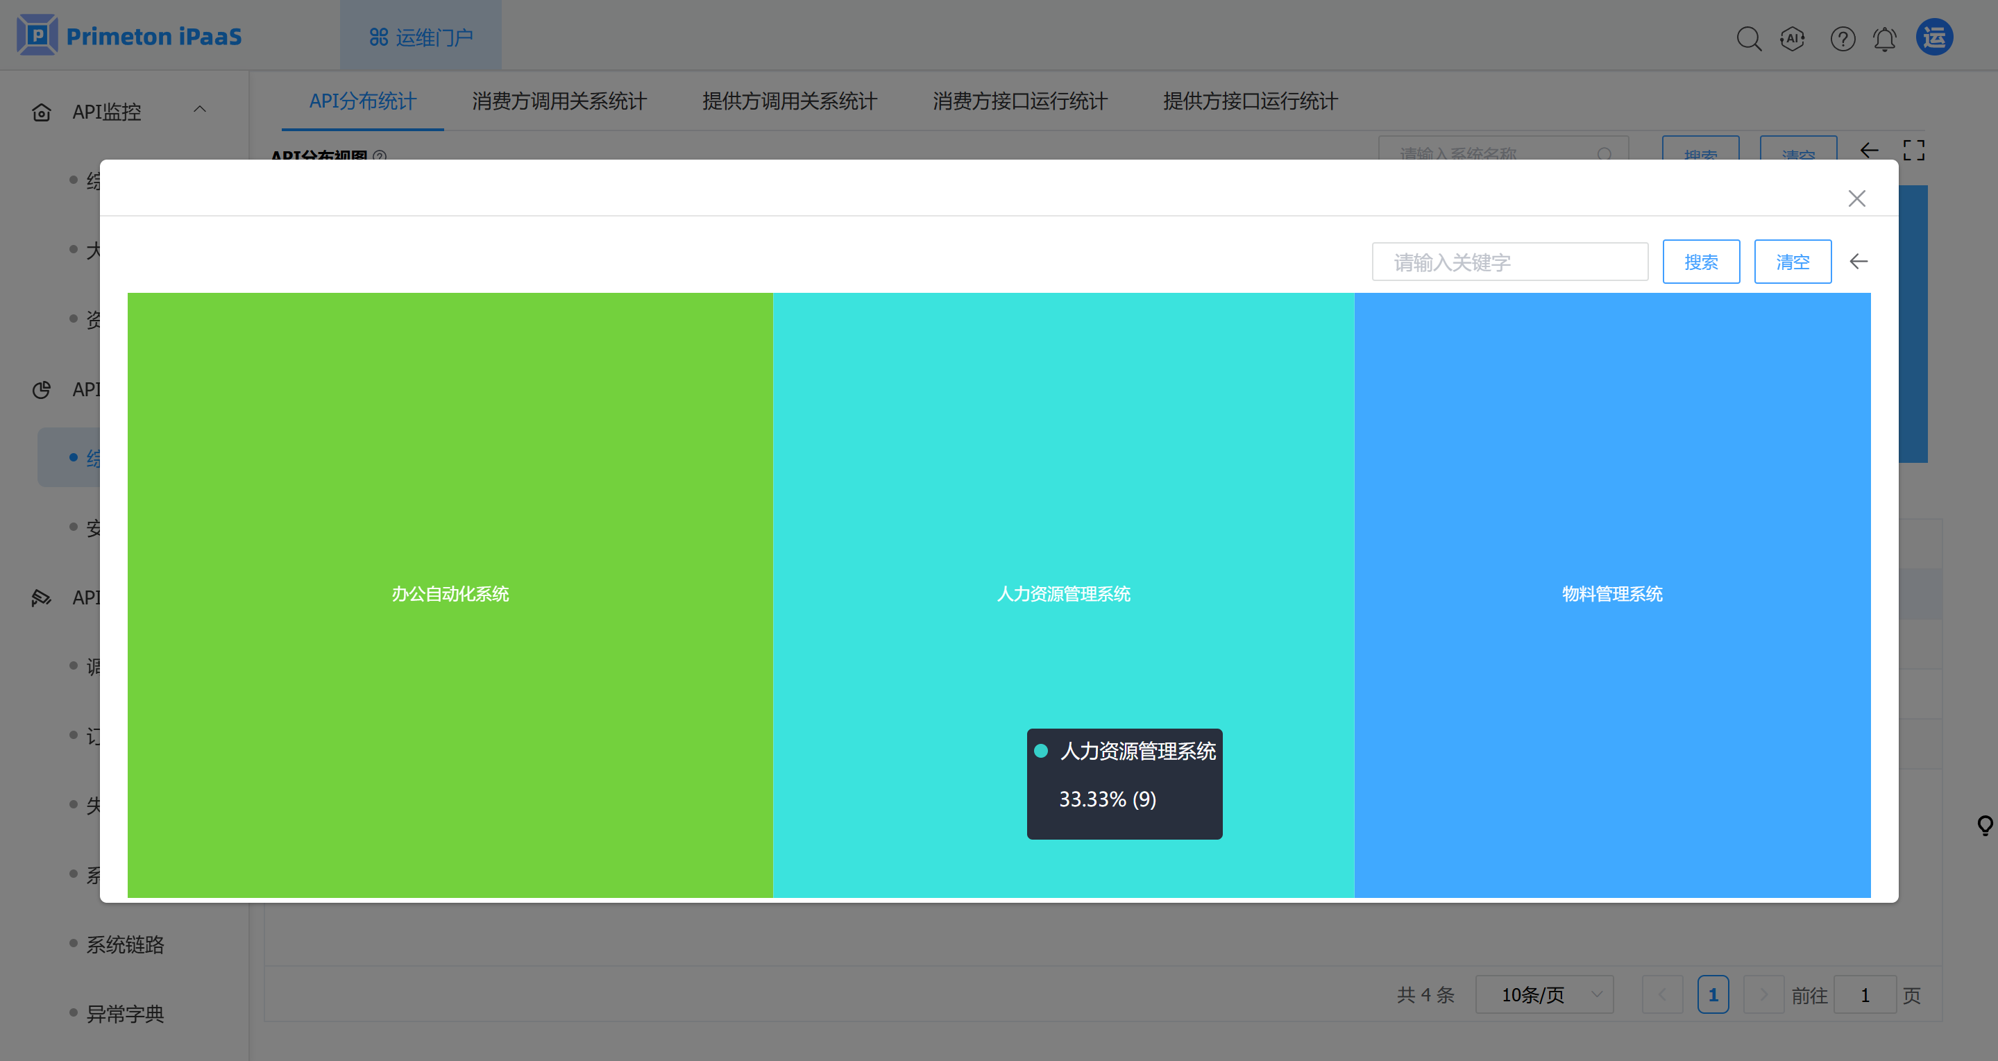
Task: Click the search magnifier icon in header
Action: [x=1748, y=39]
